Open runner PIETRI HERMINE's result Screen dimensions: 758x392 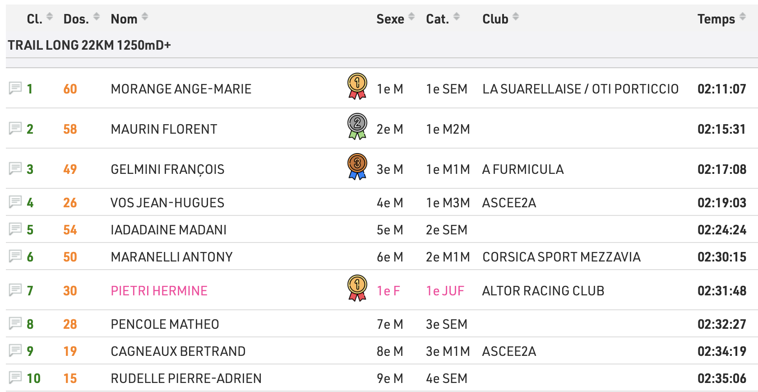click(159, 291)
